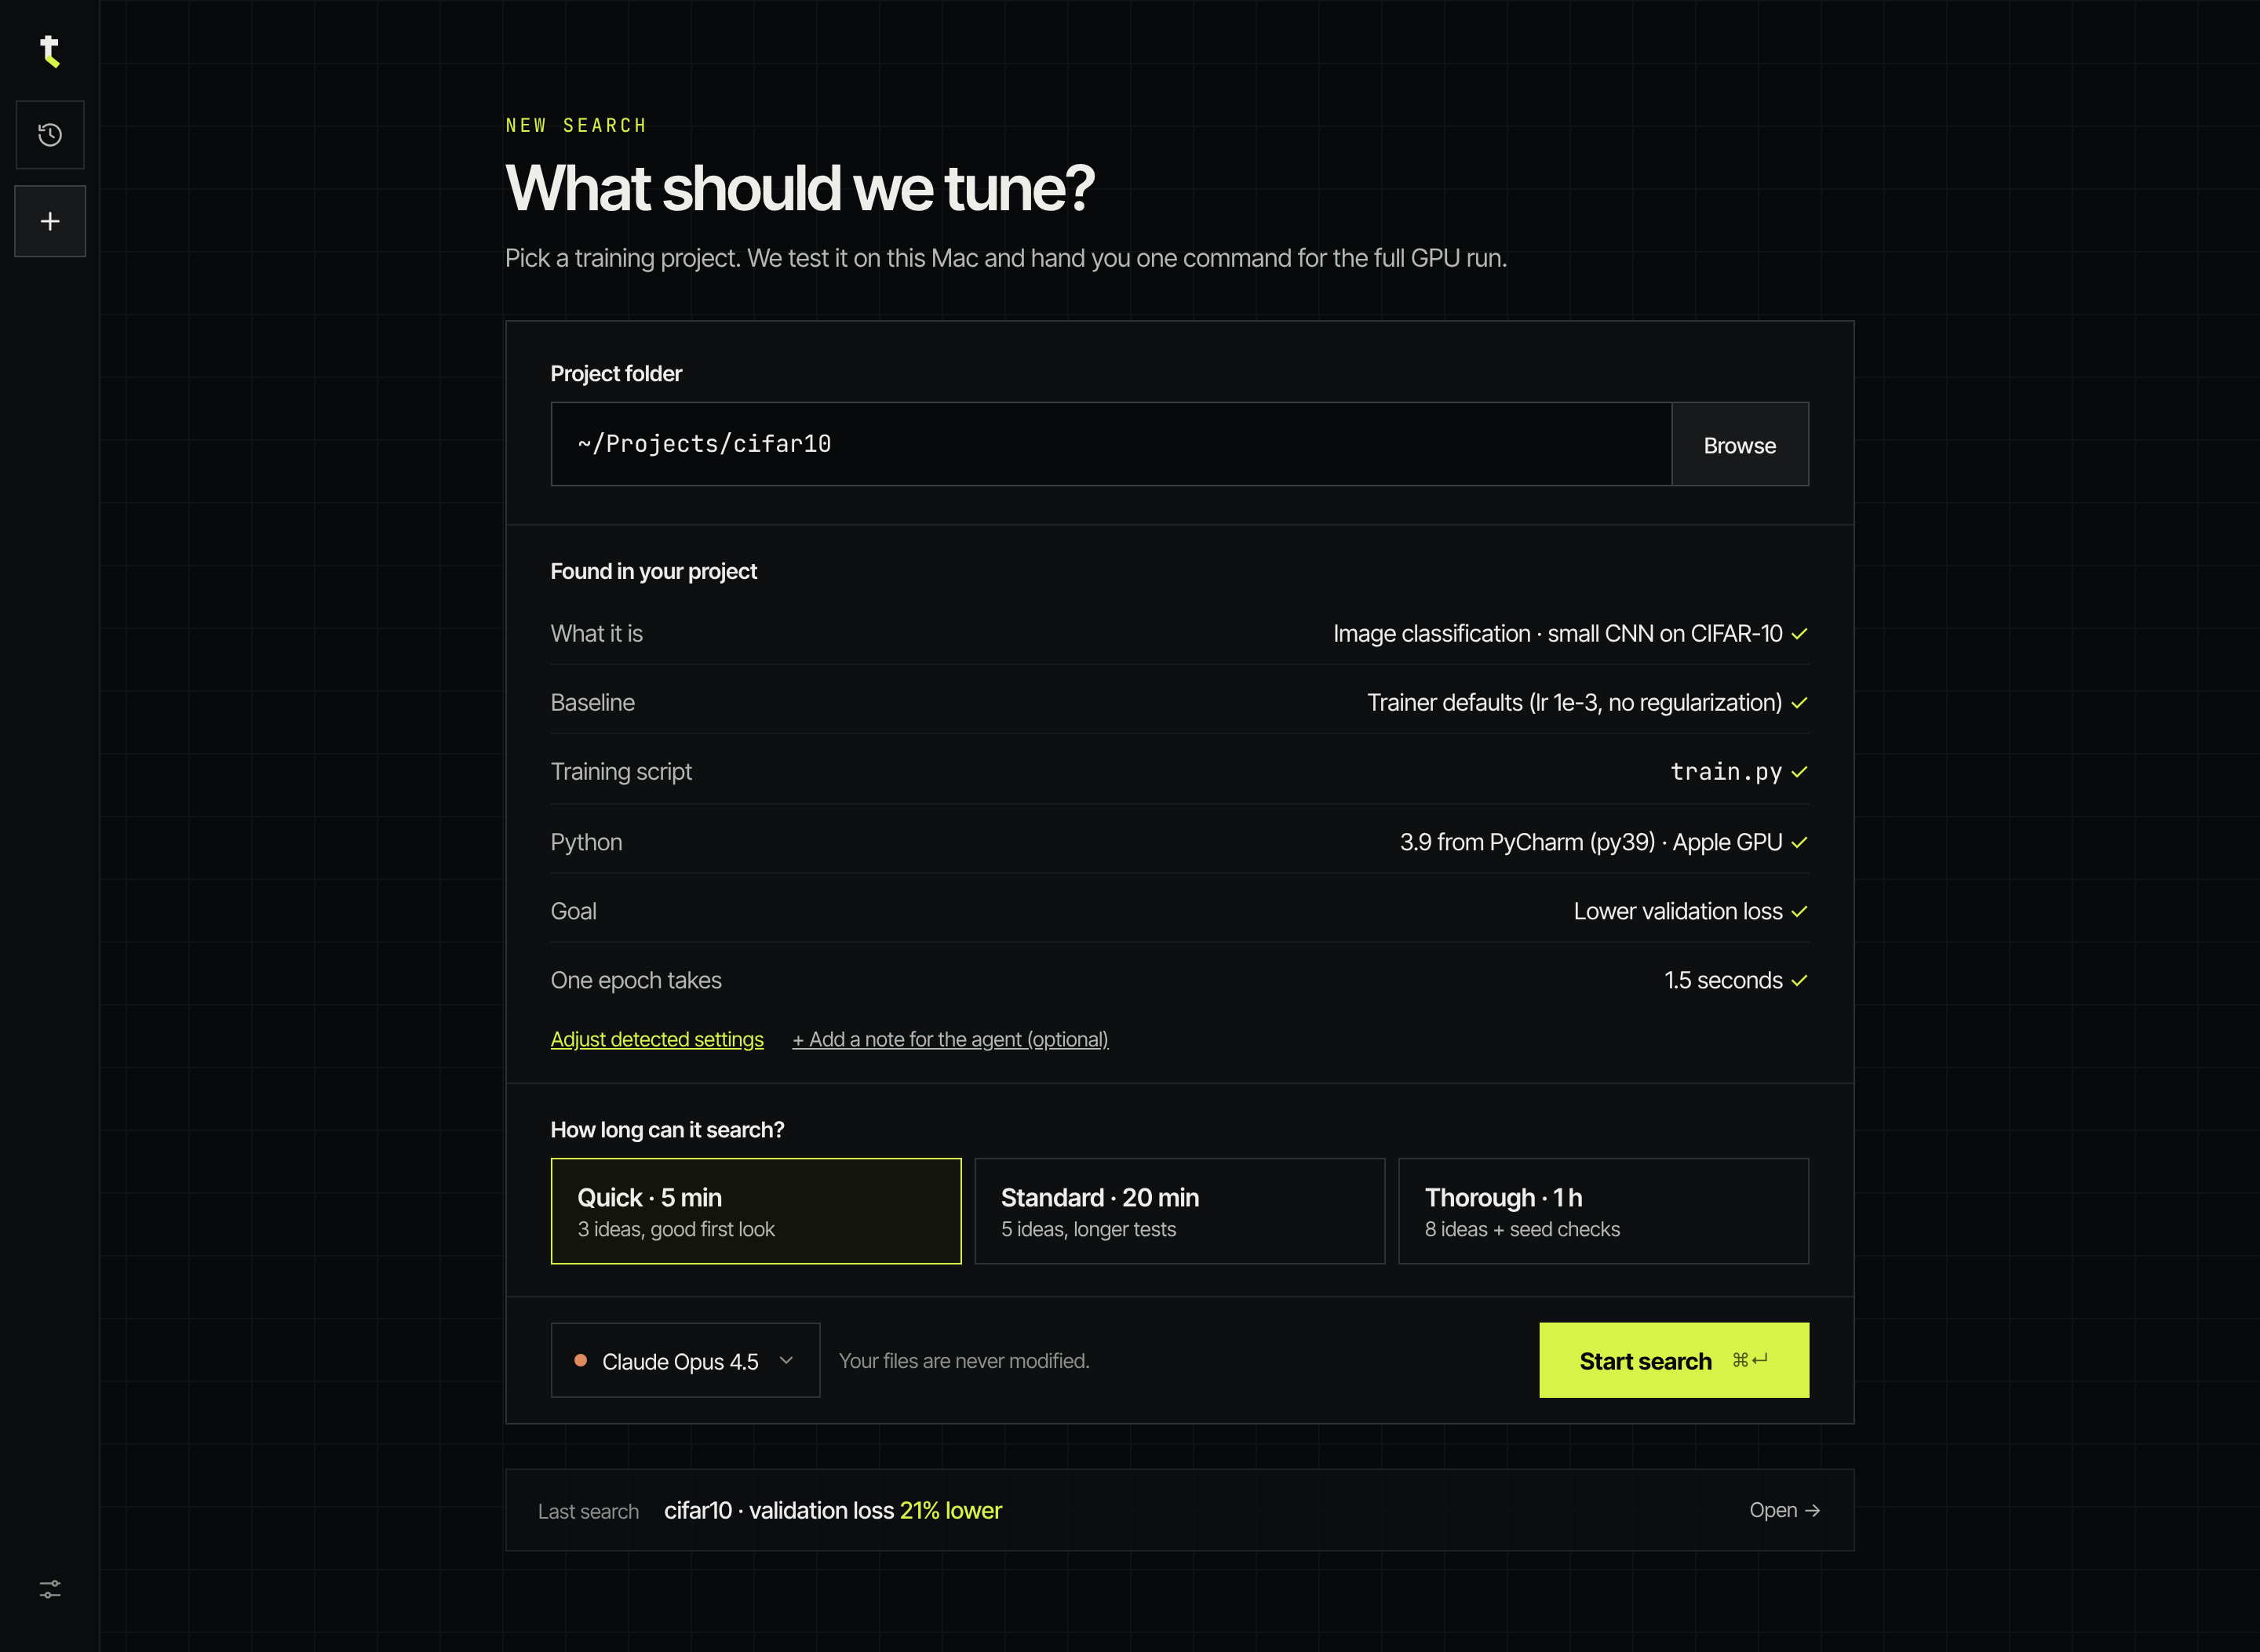2260x1652 pixels.
Task: Click '1.5 seconds' epoch time value
Action: (x=1722, y=980)
